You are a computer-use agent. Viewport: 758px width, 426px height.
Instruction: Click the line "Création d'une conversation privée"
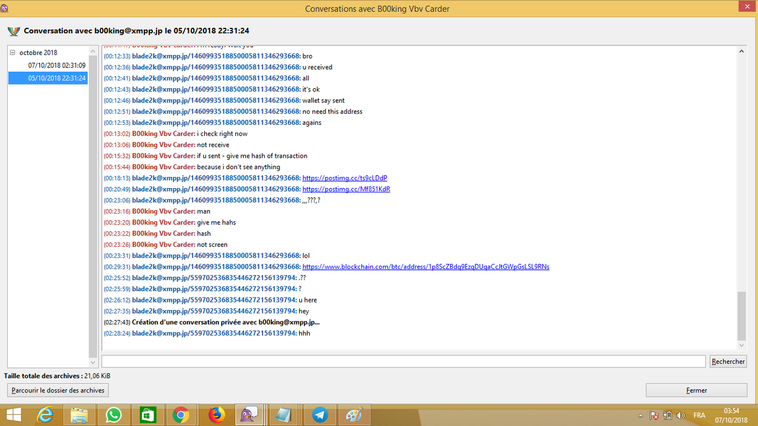point(226,322)
